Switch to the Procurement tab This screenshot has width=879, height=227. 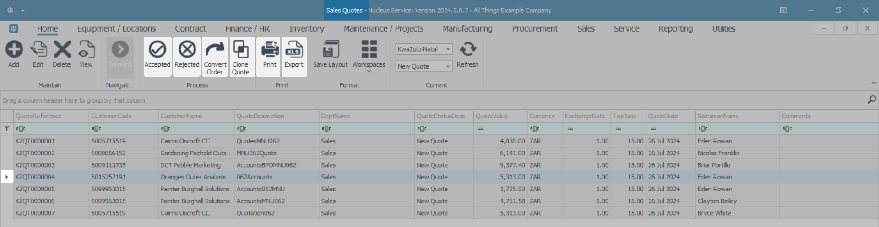[535, 29]
